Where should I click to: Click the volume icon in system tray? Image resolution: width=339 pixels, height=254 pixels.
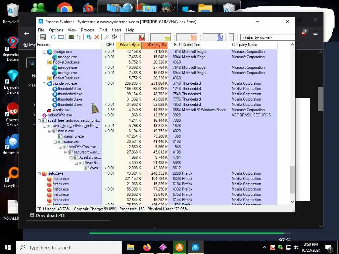pos(296,247)
